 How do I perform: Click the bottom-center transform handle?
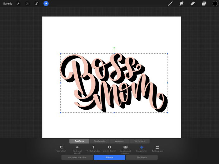tap(114, 112)
